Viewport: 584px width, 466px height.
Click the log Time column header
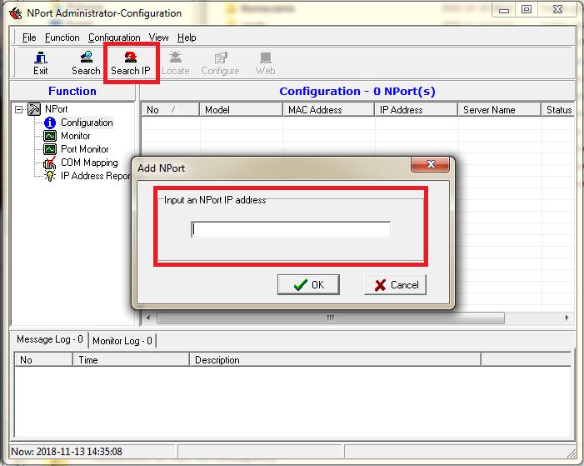(131, 360)
